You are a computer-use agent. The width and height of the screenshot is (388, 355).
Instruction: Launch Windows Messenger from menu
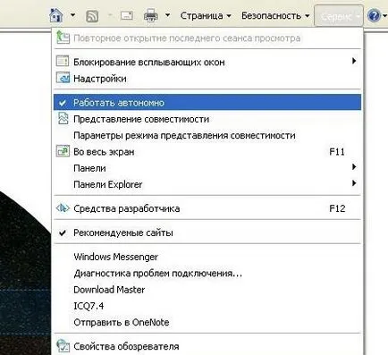click(x=207, y=257)
